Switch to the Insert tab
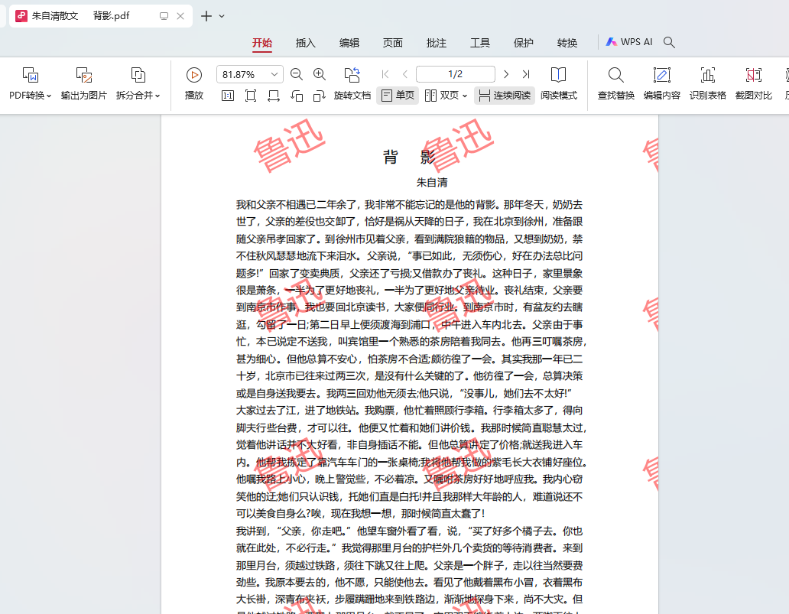 [306, 43]
